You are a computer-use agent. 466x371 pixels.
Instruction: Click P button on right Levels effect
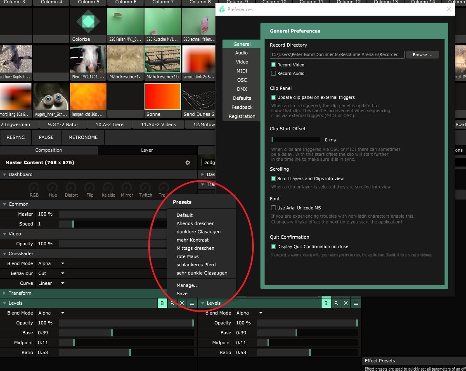pyautogui.click(x=336, y=303)
